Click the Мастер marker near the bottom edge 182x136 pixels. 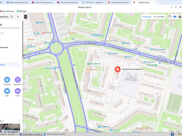point(111,130)
